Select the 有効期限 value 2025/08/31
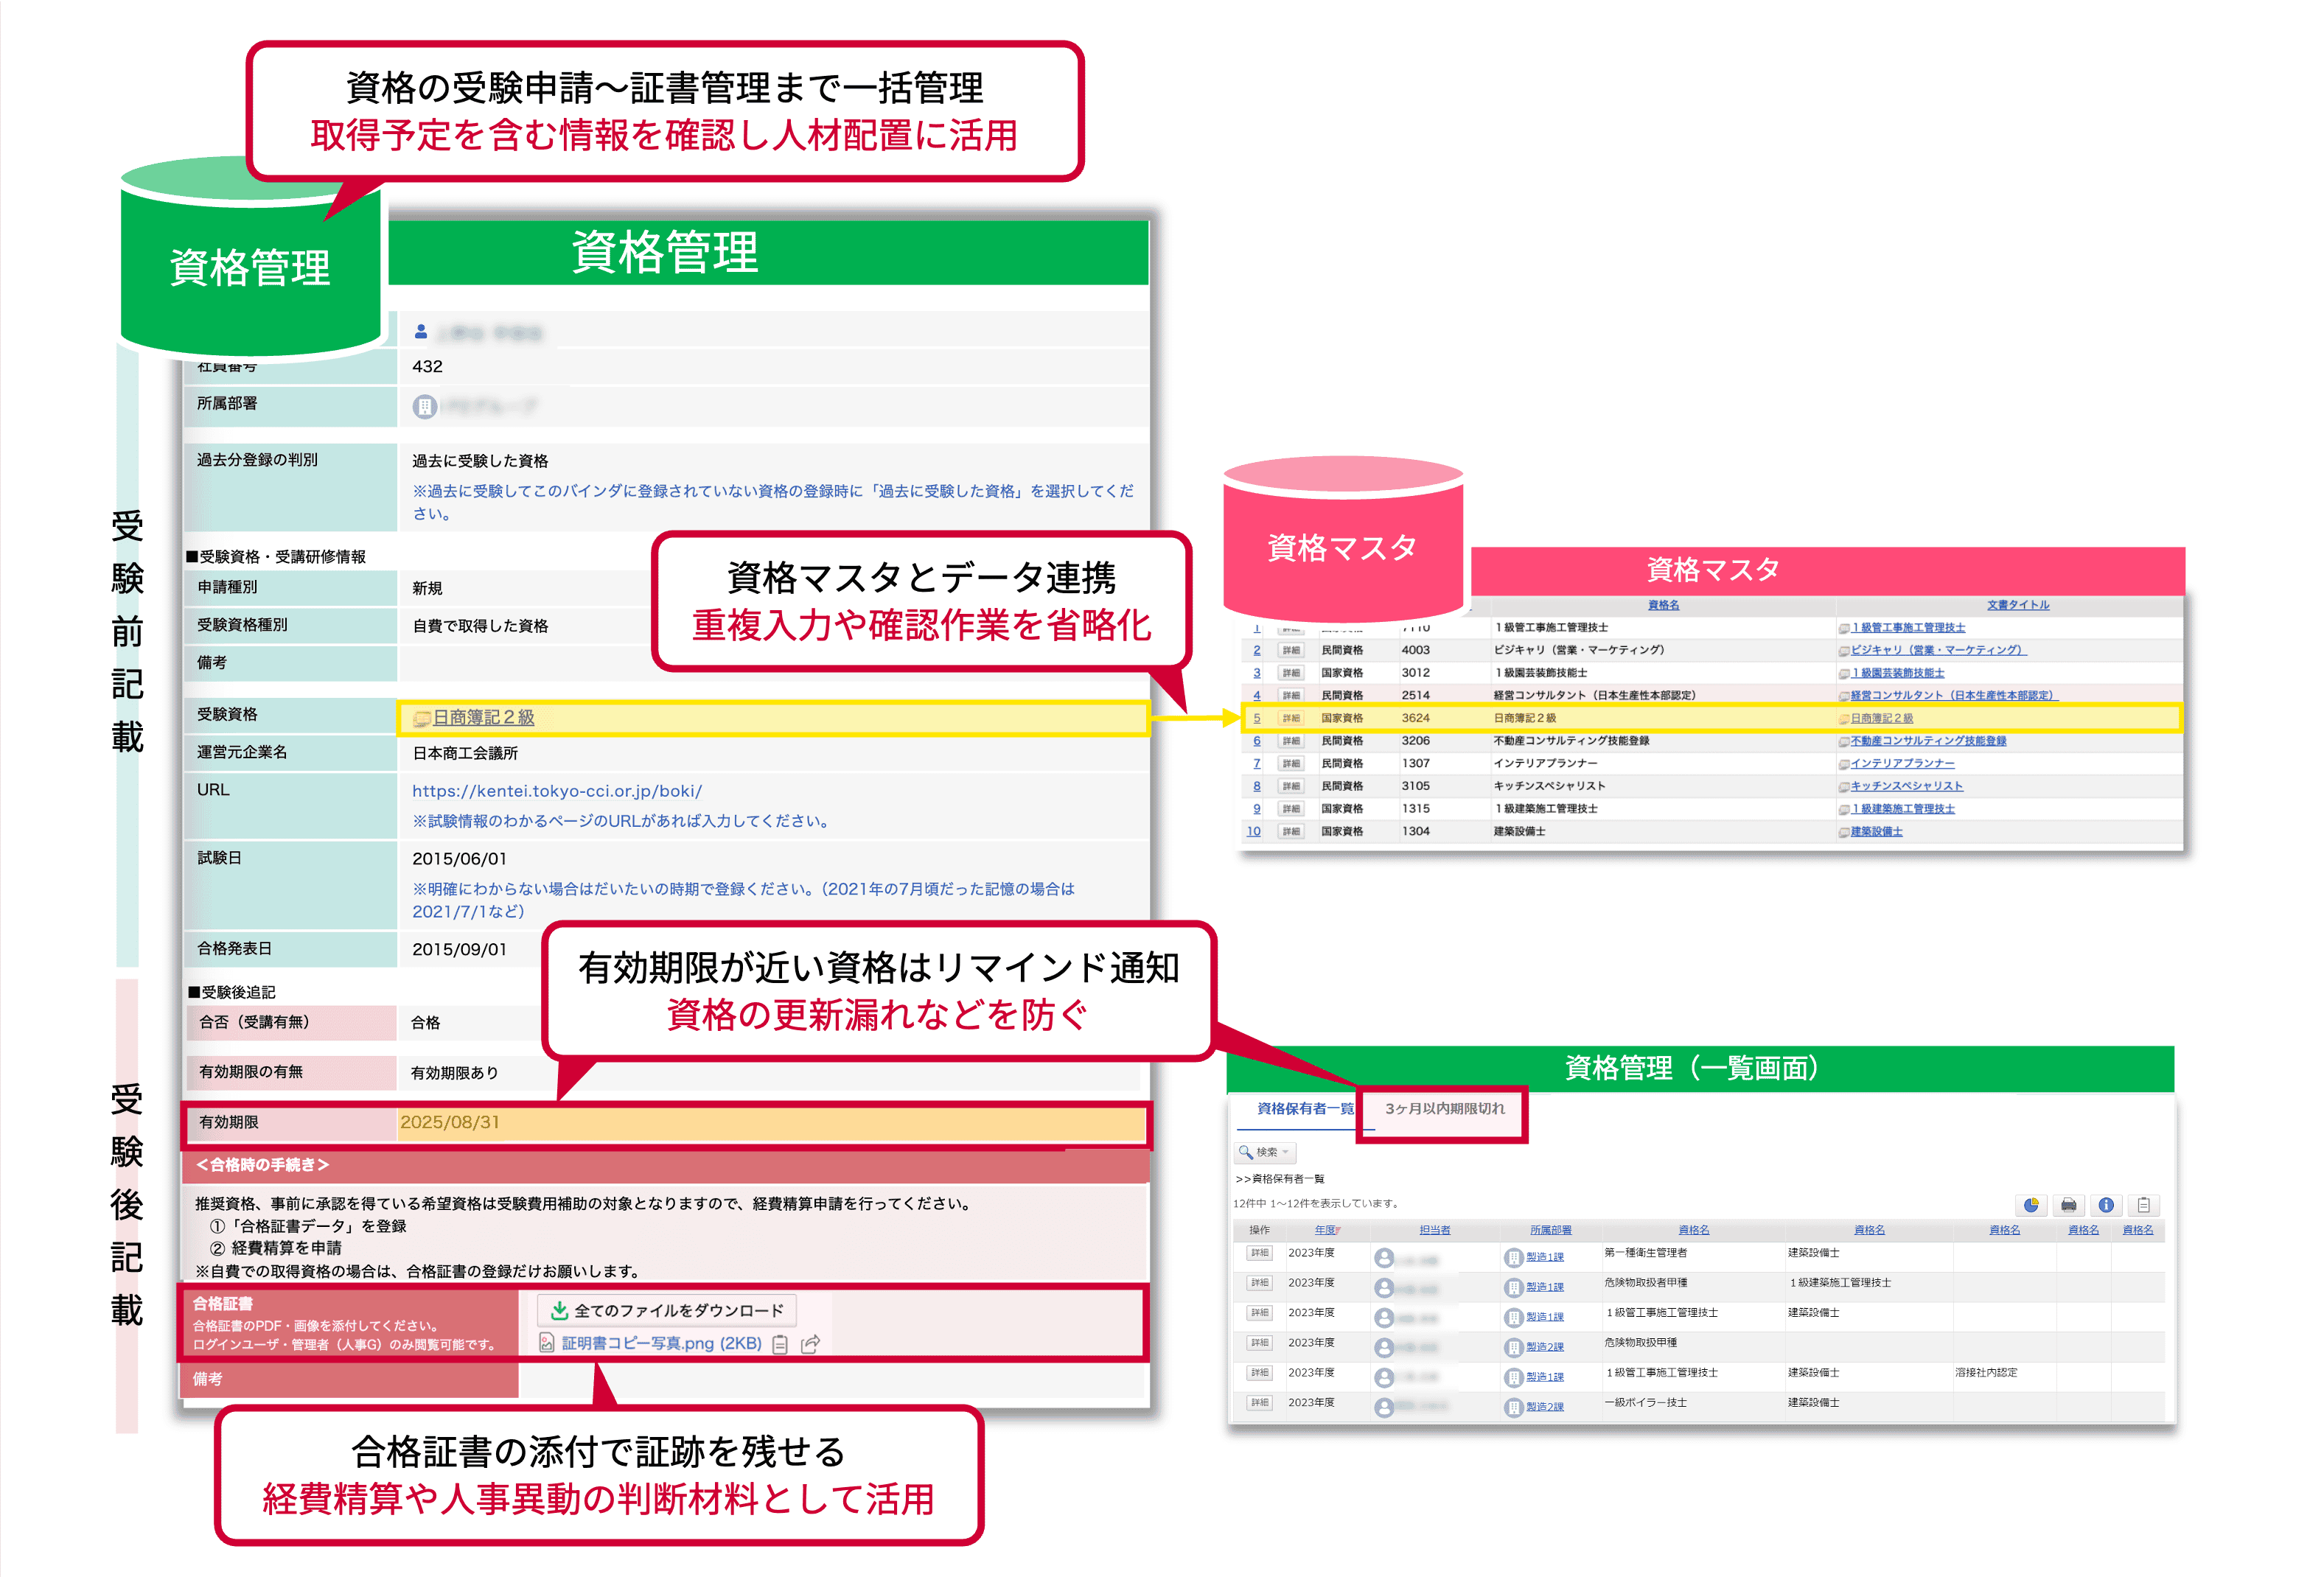The width and height of the screenshot is (2324, 1577). (450, 1123)
